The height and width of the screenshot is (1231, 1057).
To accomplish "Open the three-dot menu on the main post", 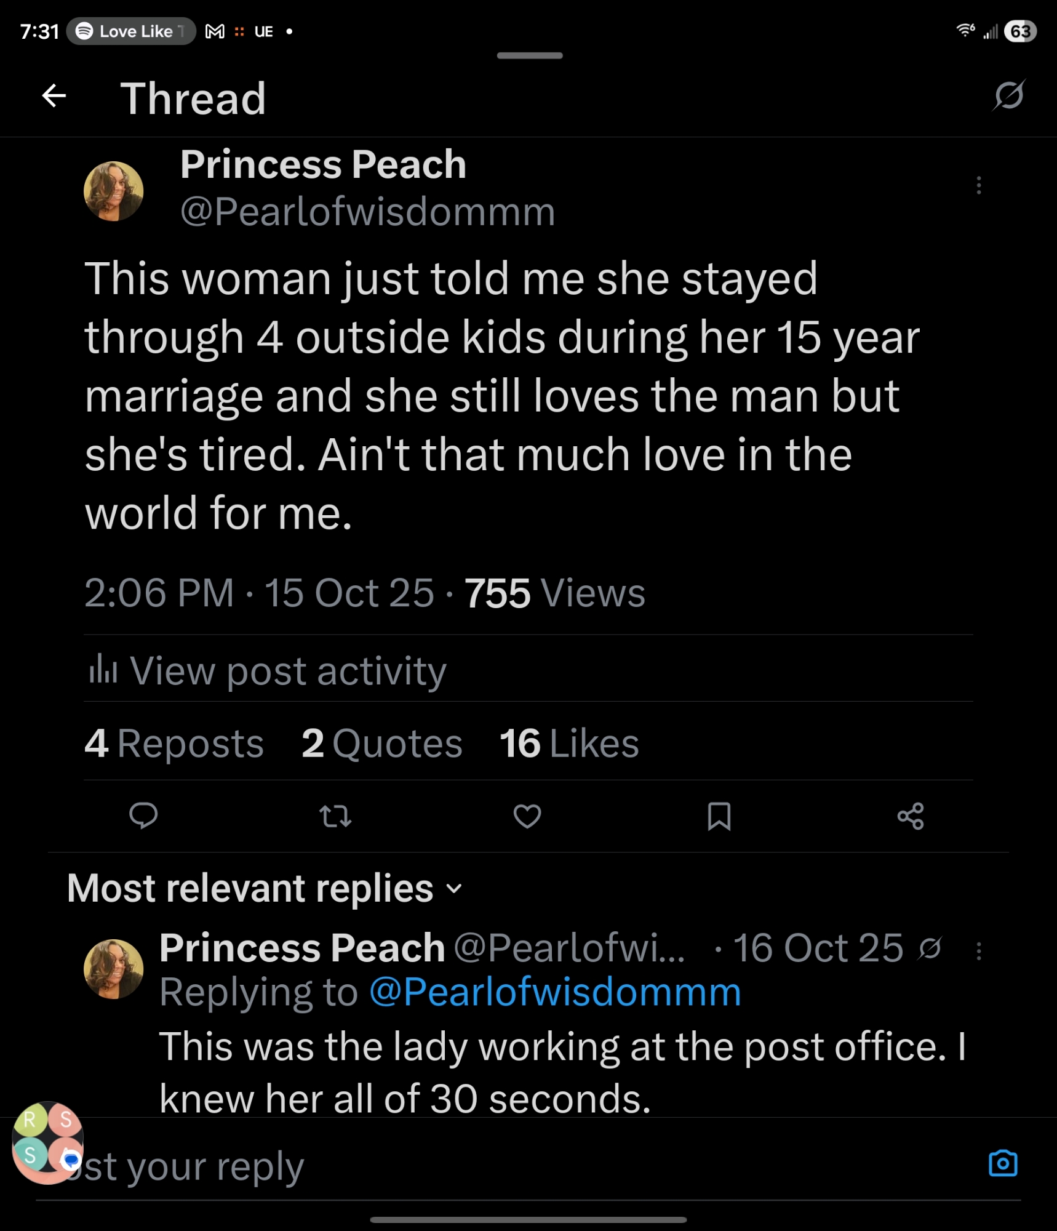I will 978,185.
